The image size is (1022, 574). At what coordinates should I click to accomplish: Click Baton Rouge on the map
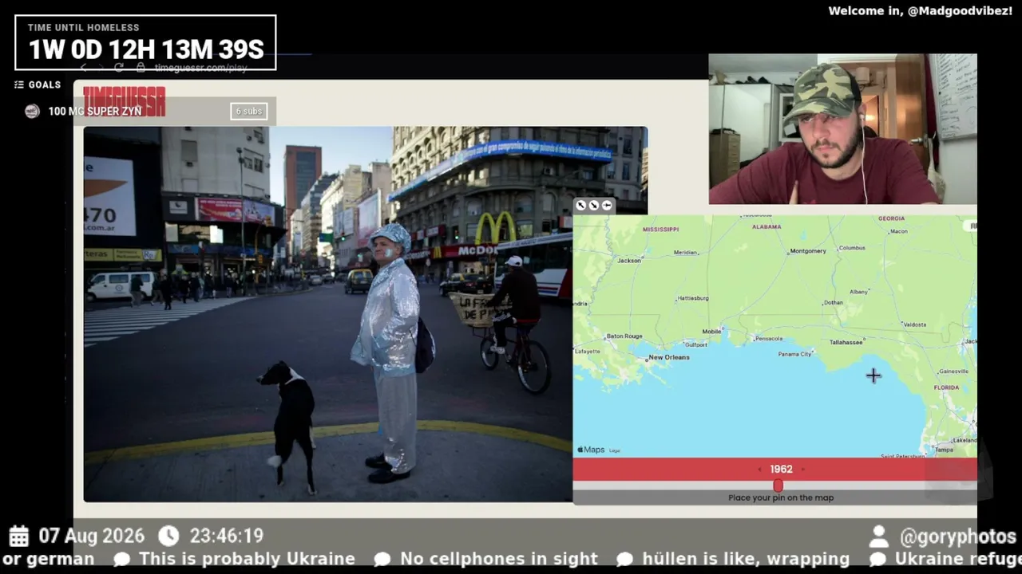[x=624, y=336]
